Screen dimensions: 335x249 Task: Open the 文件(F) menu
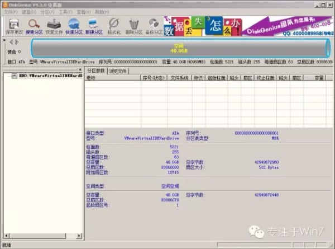[11, 12]
